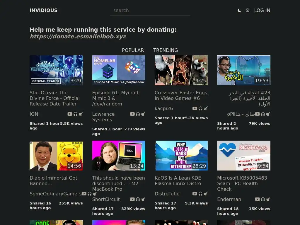The width and height of the screenshot is (300, 225).
Task: Toggle dark mode with the moon icon
Action: tap(239, 10)
